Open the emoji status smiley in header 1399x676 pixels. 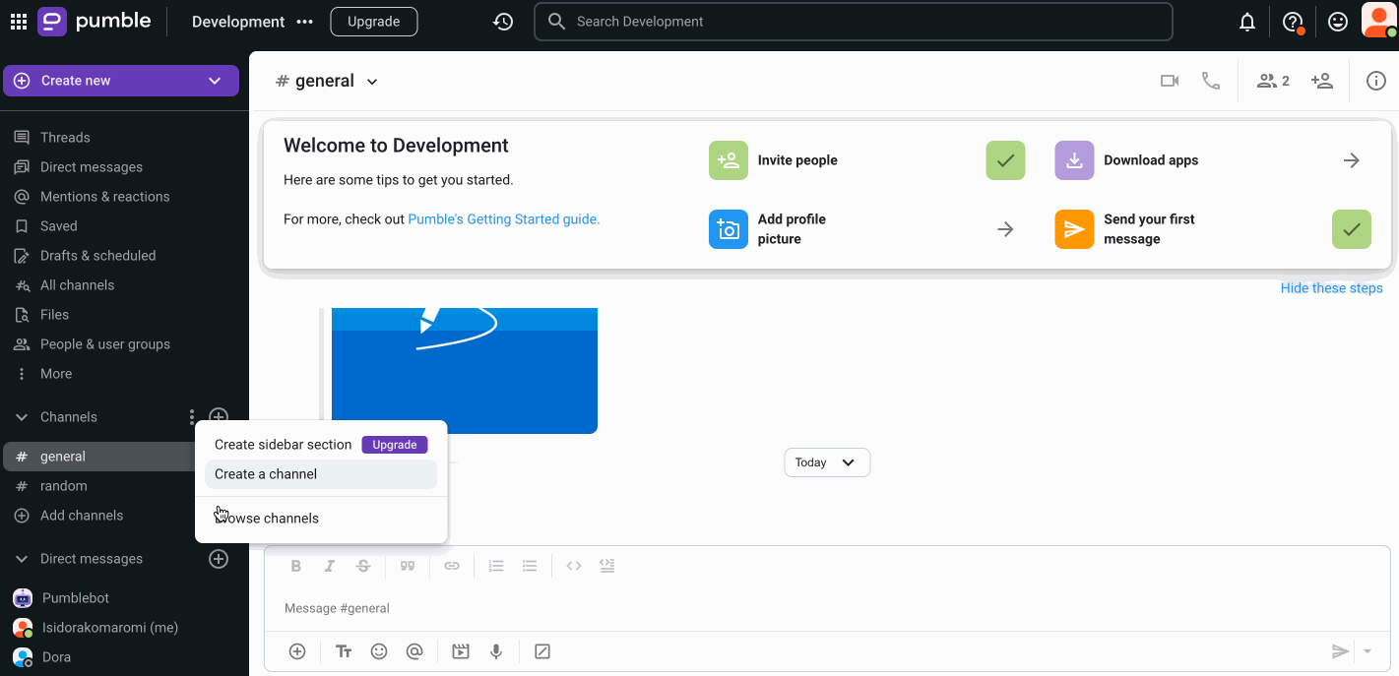point(1338,22)
